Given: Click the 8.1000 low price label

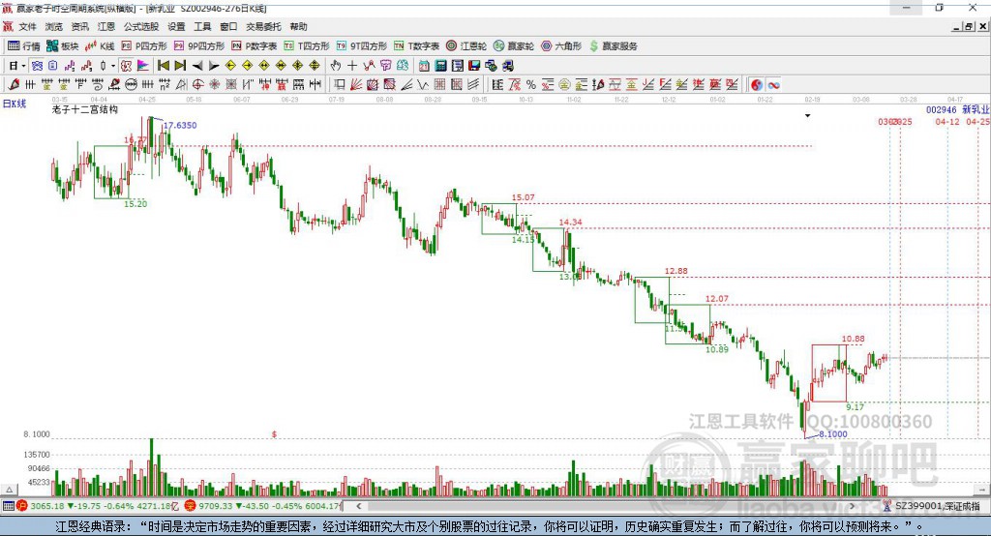Looking at the screenshot, I should (833, 434).
